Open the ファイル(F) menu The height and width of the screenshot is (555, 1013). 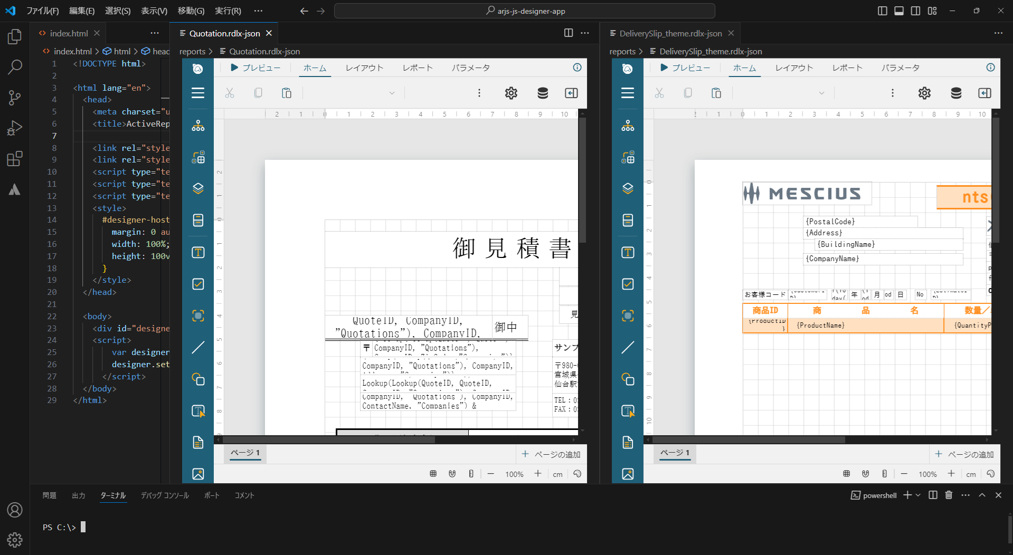(x=43, y=11)
